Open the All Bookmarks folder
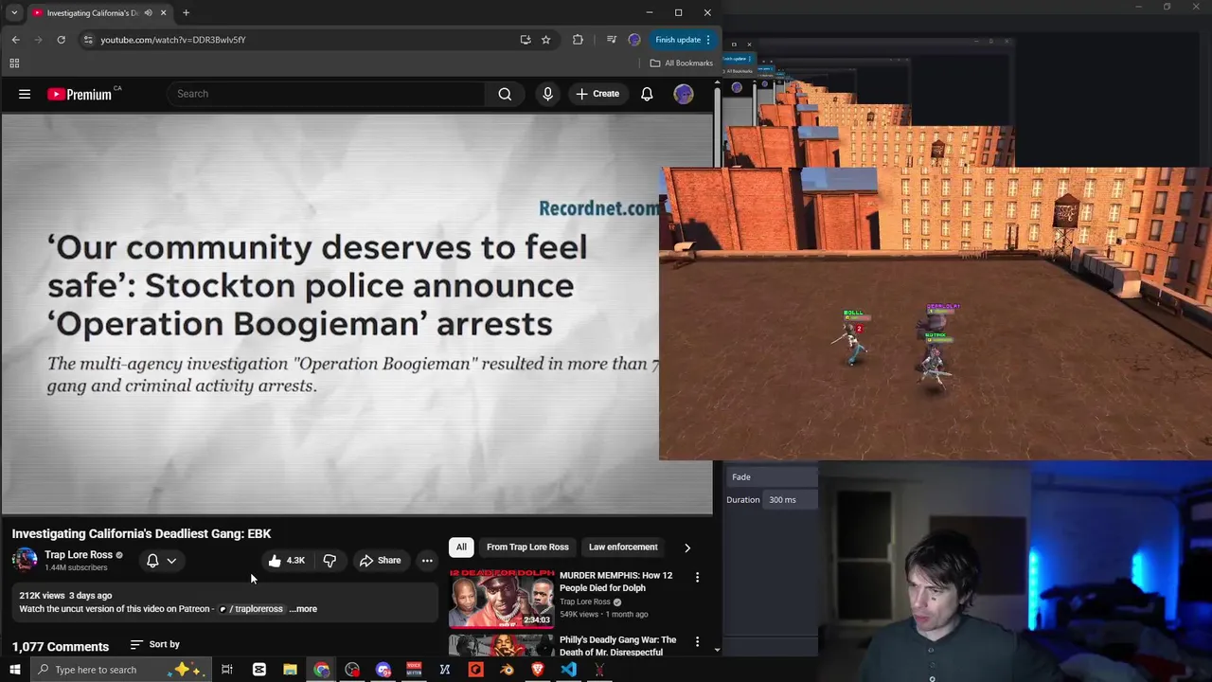The image size is (1212, 682). click(682, 63)
